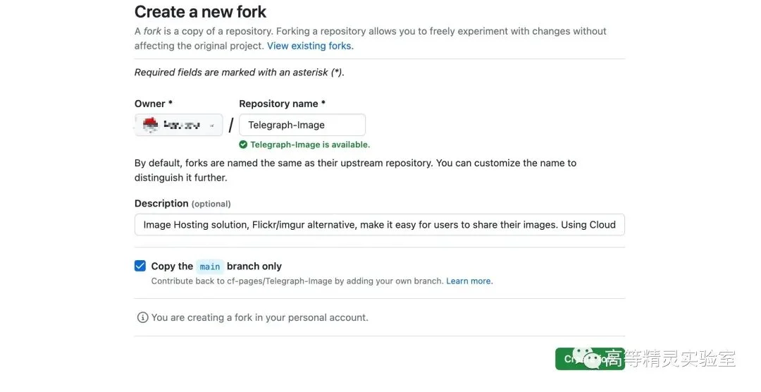Click the 'Copy the main branch only' label
Image resolution: width=761 pixels, height=392 pixels.
click(x=216, y=267)
